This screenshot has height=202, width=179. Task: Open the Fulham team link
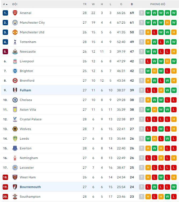point(25,90)
